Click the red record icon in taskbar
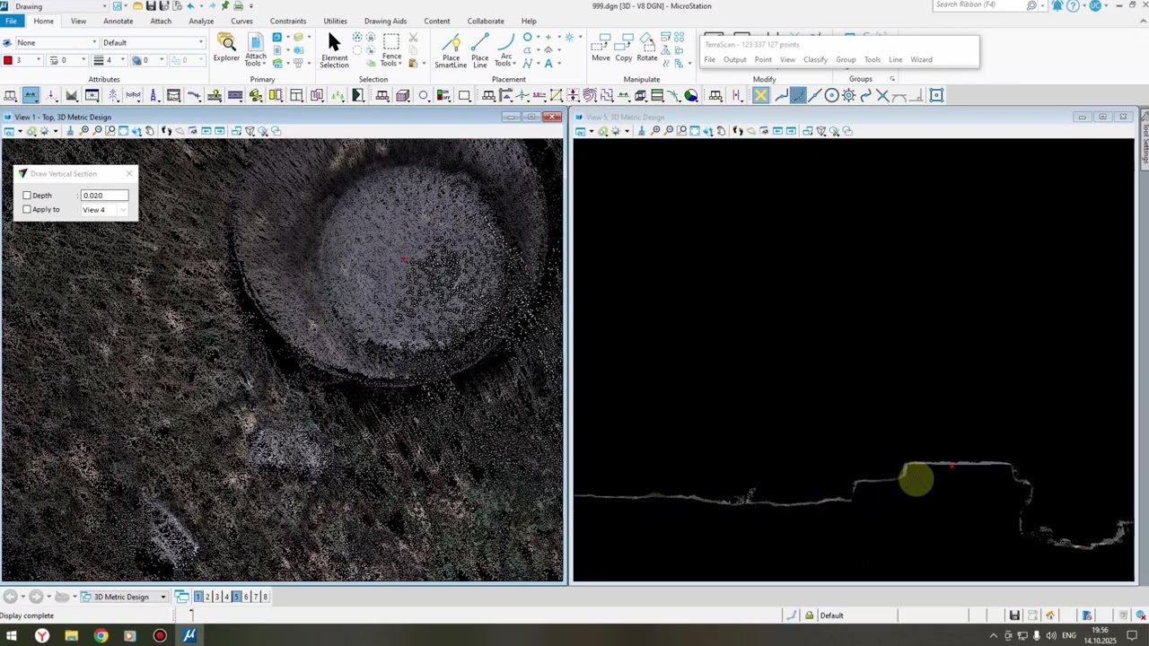1149x646 pixels. coord(160,636)
